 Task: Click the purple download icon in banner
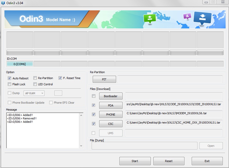point(187,16)
